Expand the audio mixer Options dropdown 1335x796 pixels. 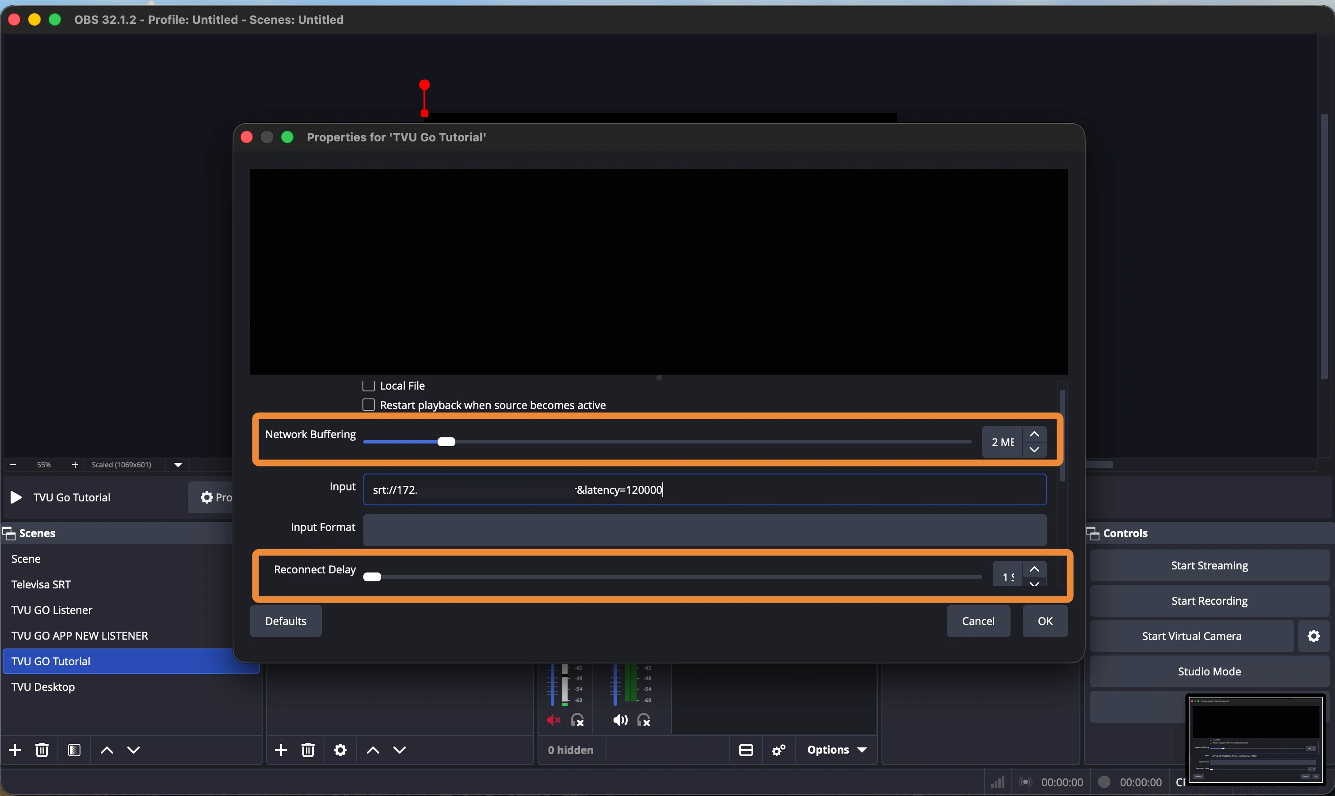tap(836, 750)
